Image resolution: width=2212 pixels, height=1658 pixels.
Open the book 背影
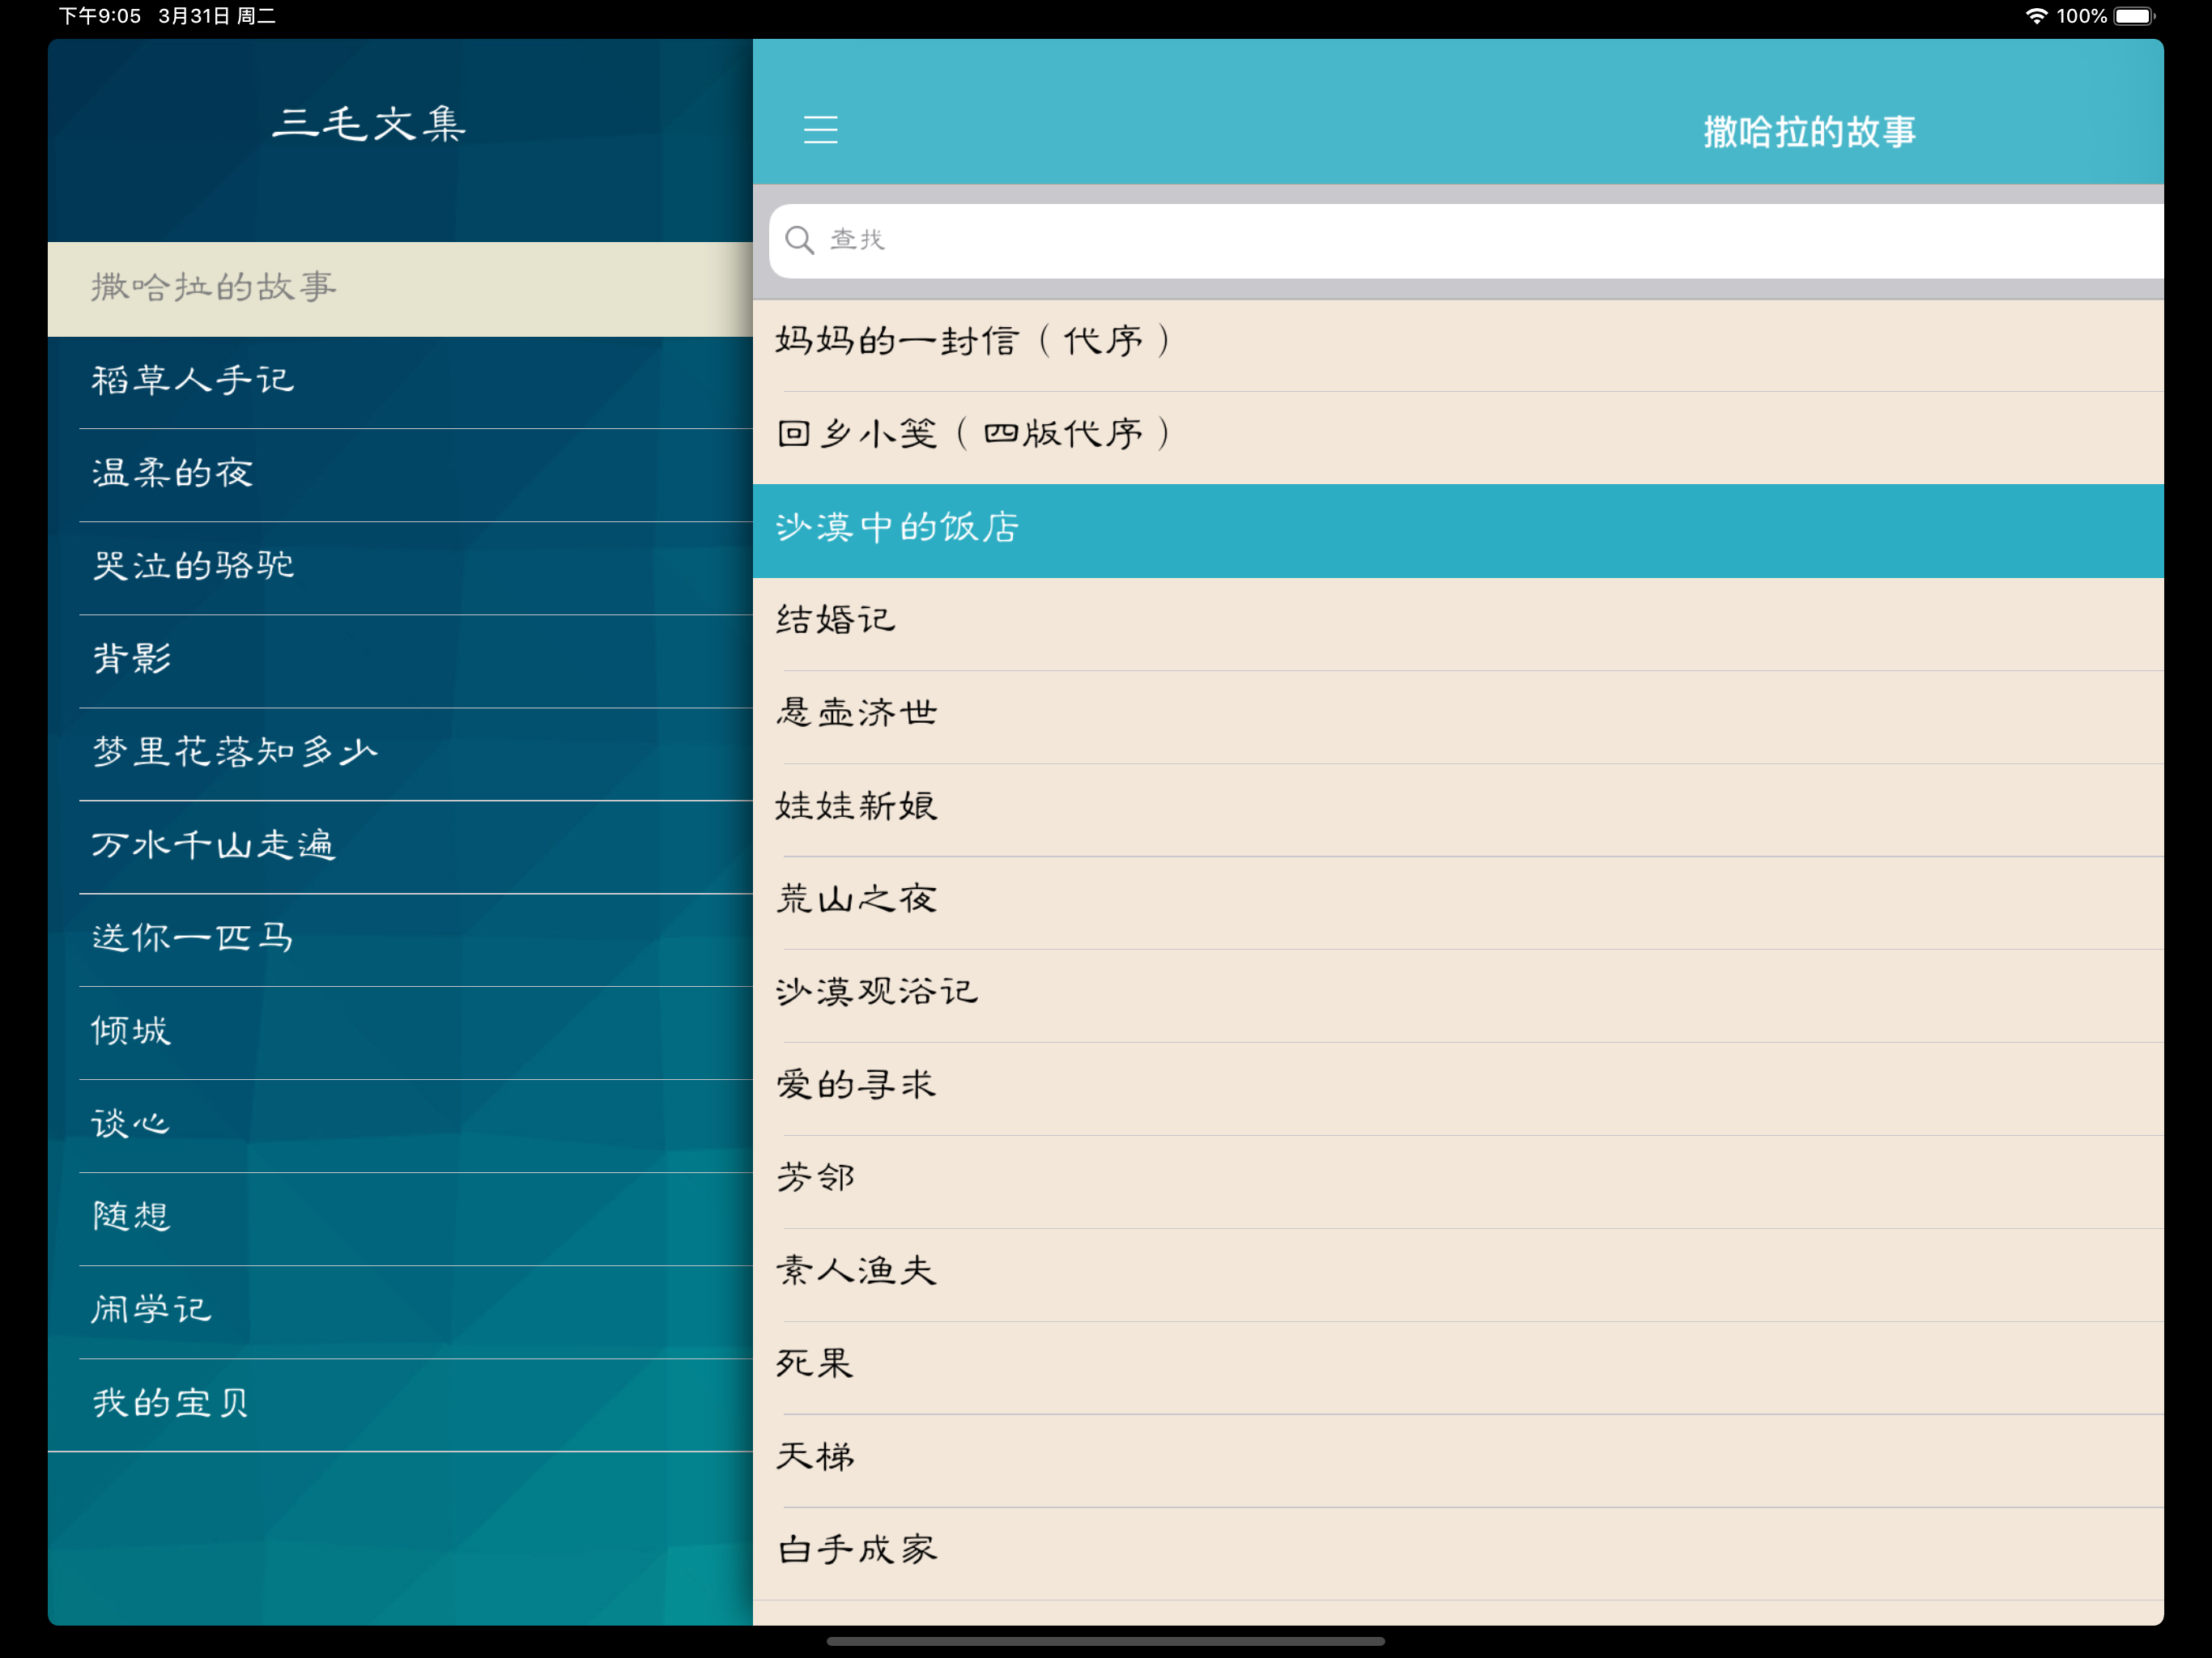click(x=400, y=661)
